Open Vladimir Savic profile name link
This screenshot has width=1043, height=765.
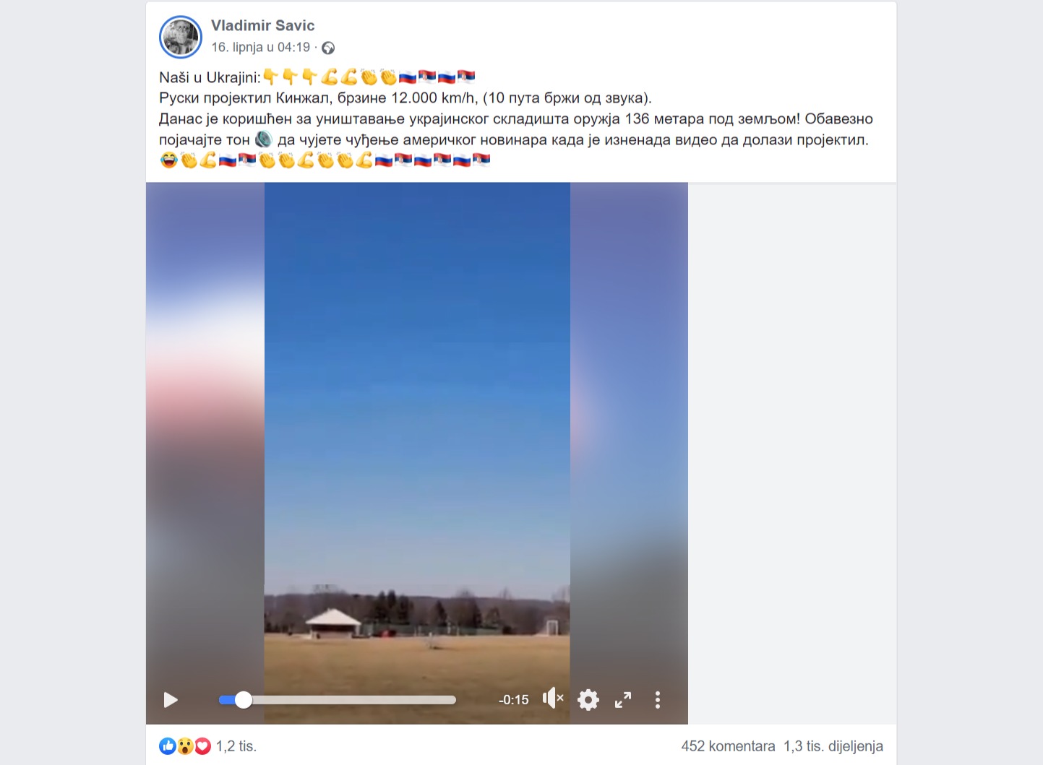(262, 25)
